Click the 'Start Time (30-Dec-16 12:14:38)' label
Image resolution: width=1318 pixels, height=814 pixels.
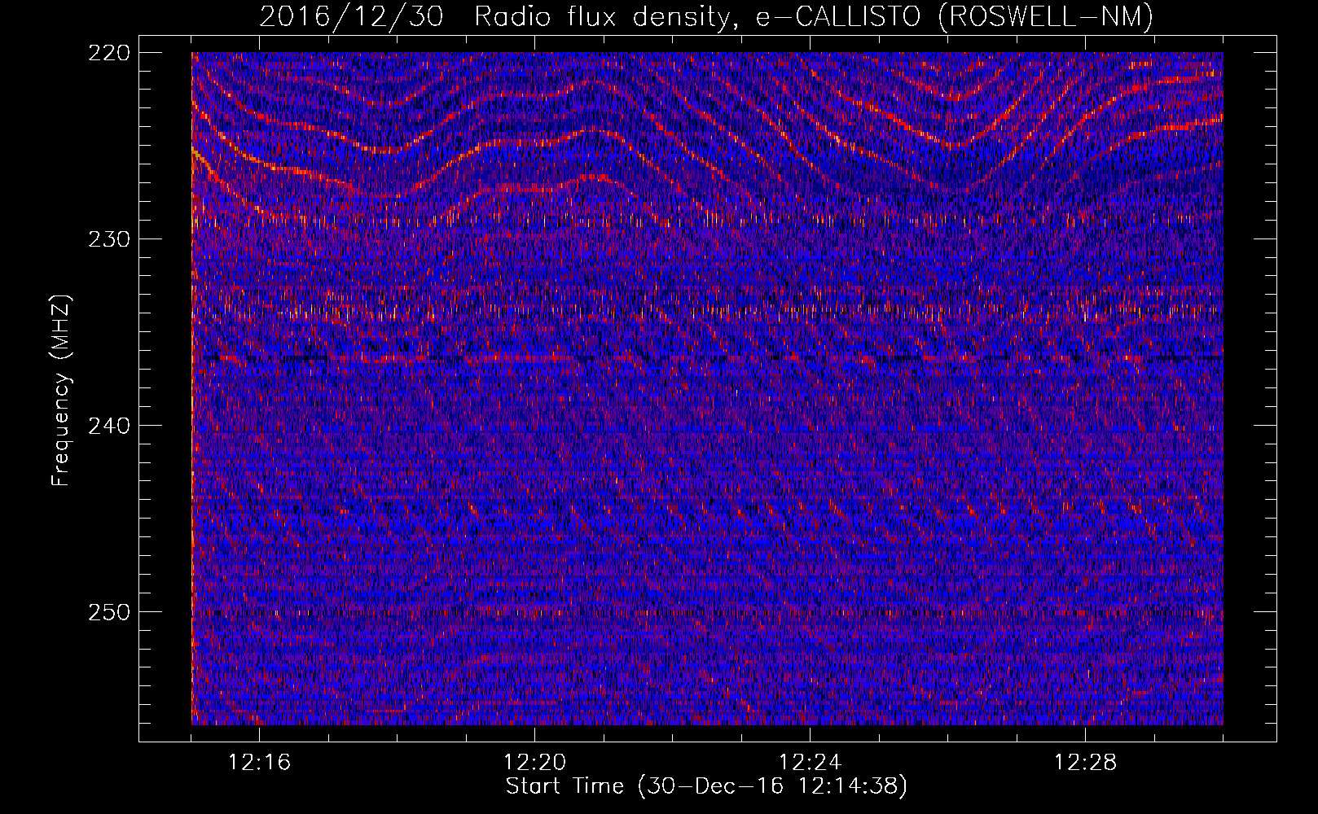[x=706, y=786]
